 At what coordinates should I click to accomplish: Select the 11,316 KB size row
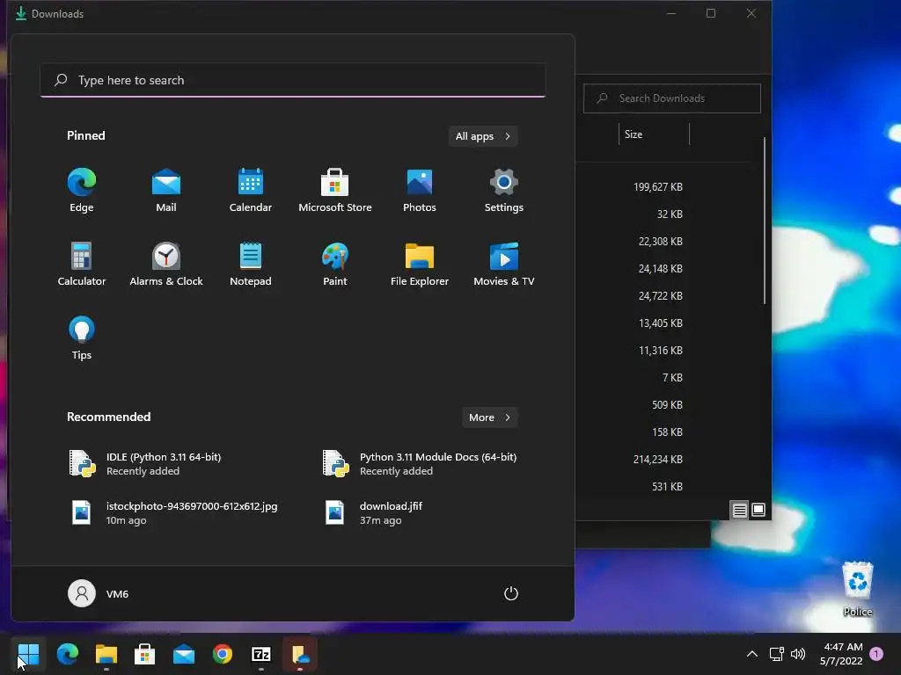click(x=661, y=351)
